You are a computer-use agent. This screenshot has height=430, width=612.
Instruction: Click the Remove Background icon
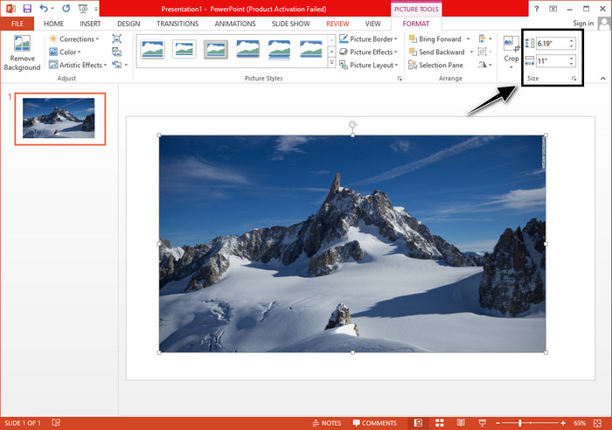[22, 44]
